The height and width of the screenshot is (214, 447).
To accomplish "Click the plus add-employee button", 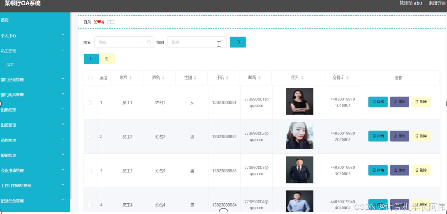I will 91,59.
